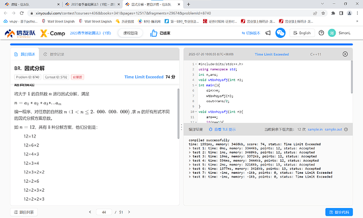Click the Xinyoudui logo

(20, 33)
